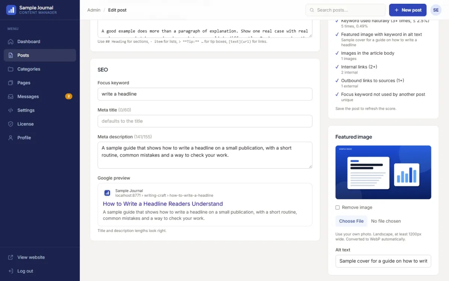
Task: Click the Posts menu item
Action: click(40, 55)
